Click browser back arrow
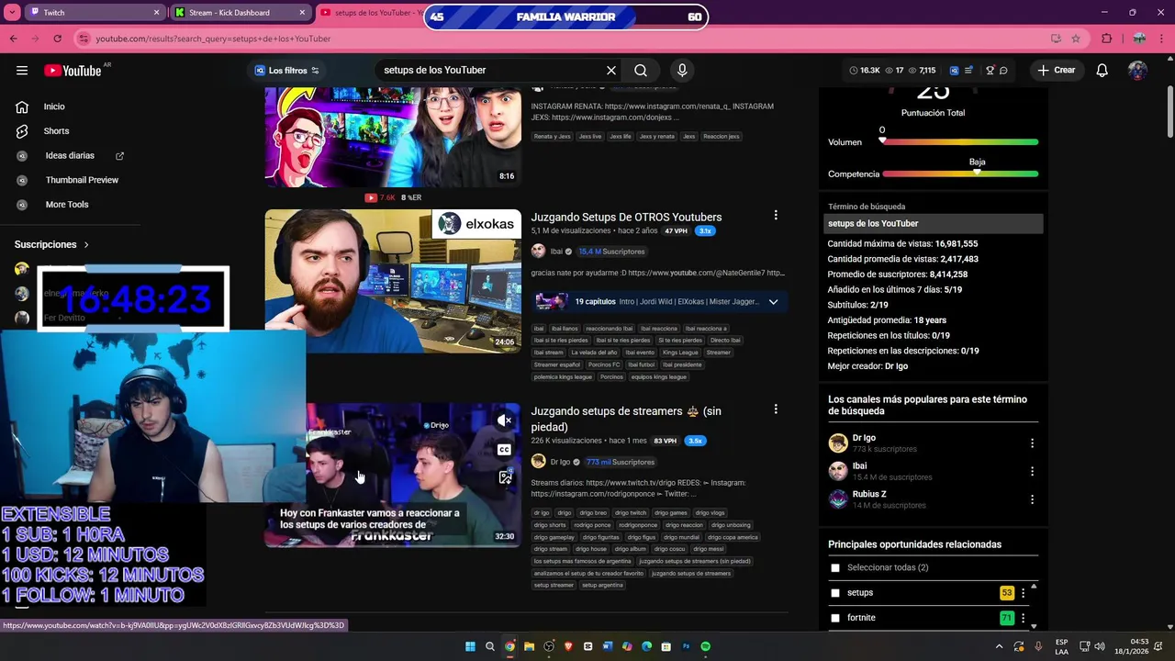Image resolution: width=1175 pixels, height=661 pixels. click(x=13, y=39)
